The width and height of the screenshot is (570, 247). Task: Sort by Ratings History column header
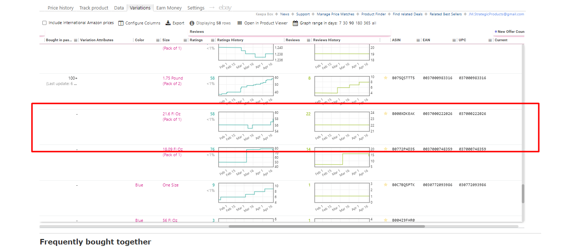coord(230,40)
